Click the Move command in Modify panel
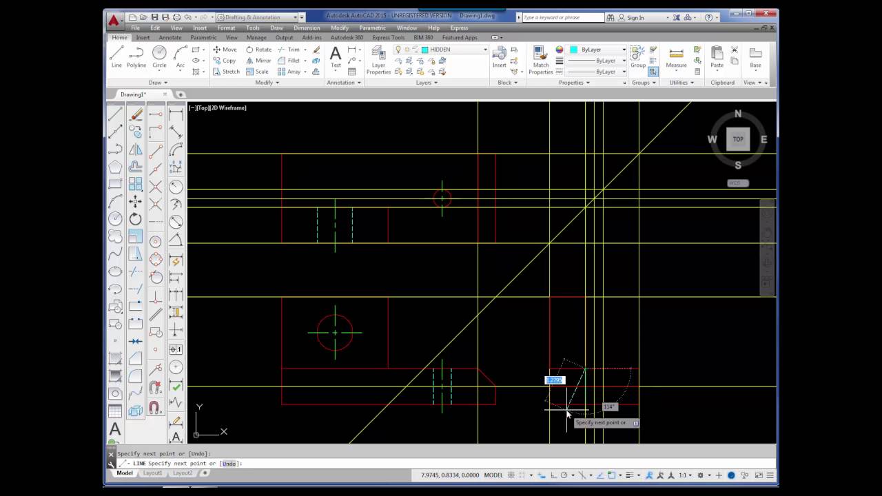 pos(225,50)
